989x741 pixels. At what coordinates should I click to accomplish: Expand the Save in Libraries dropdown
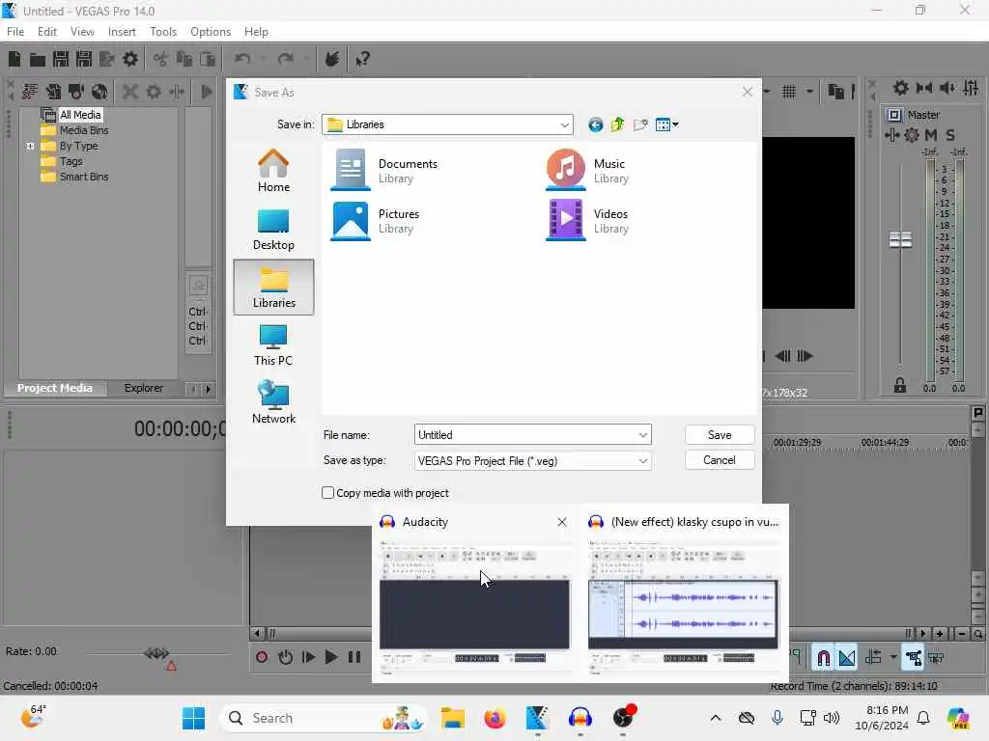pos(564,124)
